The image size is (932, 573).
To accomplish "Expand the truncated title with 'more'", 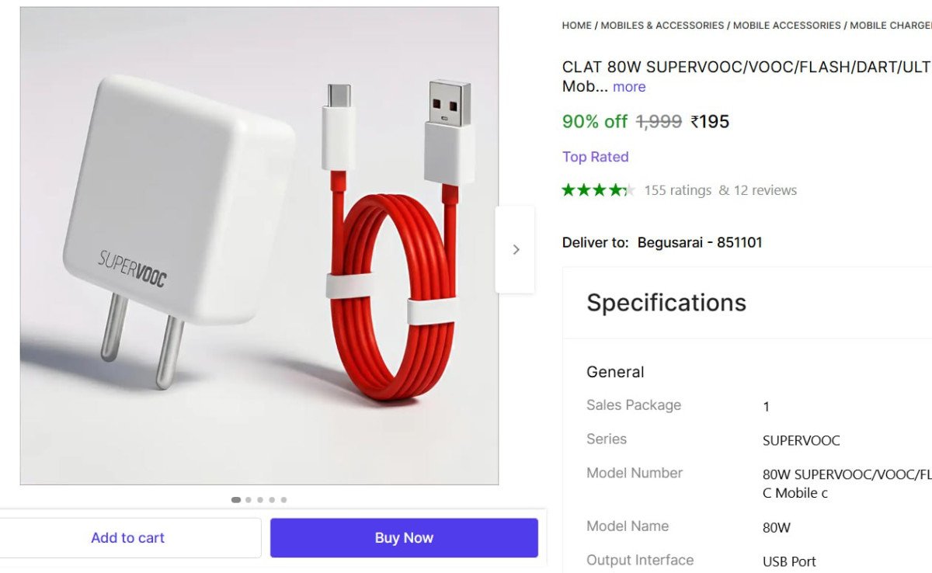I will coord(629,87).
